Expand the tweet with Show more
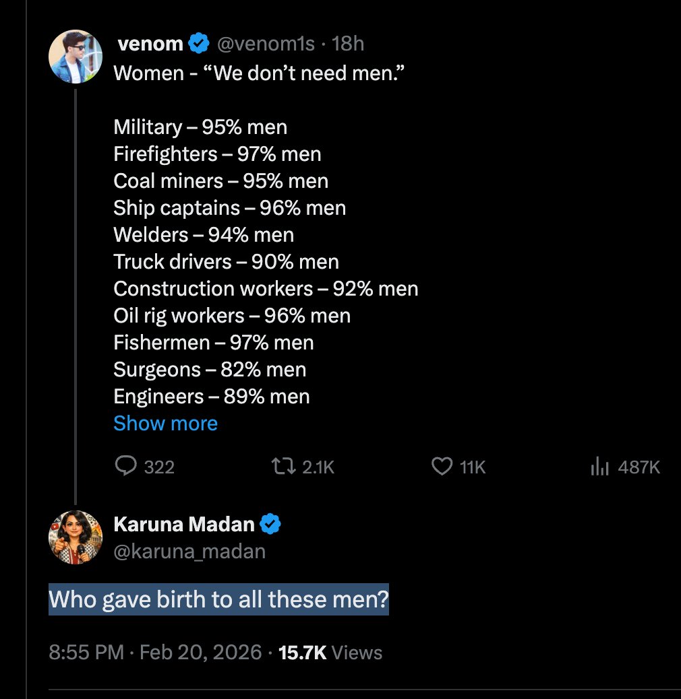 tap(165, 424)
